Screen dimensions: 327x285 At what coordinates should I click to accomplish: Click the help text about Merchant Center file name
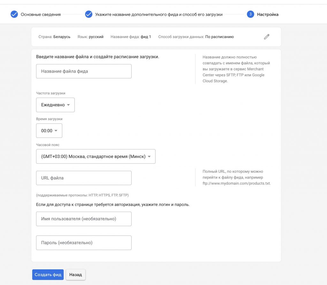click(236, 69)
